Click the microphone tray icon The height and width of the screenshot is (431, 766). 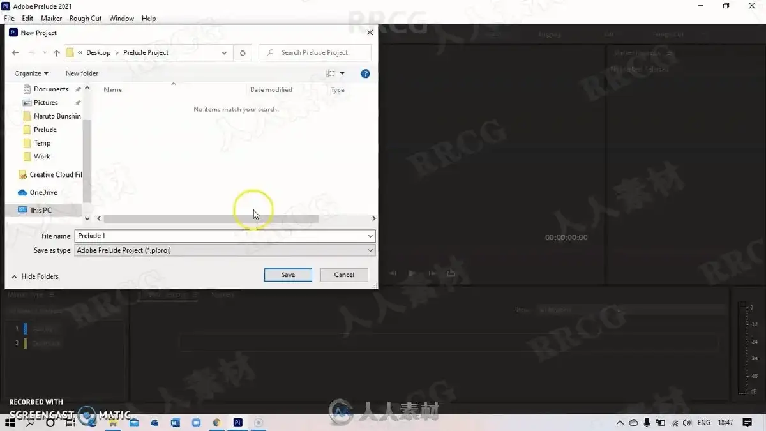(x=647, y=423)
